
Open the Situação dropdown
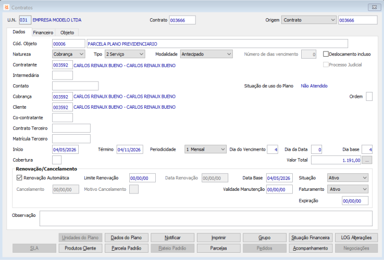click(348, 178)
